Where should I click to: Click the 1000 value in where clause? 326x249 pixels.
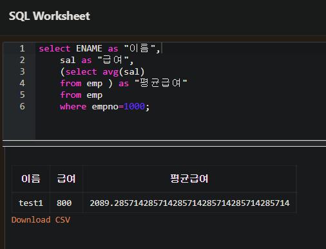click(135, 106)
